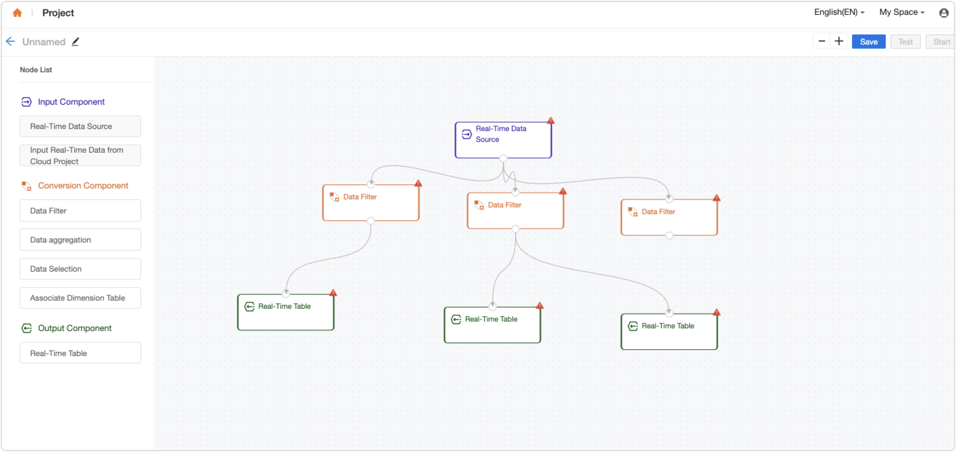Click the zoom in plus icon

[839, 41]
